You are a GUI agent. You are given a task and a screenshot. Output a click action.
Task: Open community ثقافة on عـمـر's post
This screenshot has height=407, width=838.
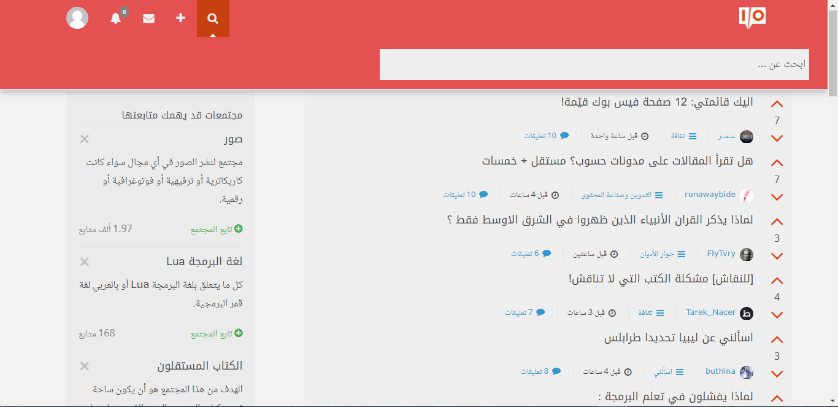click(x=684, y=136)
